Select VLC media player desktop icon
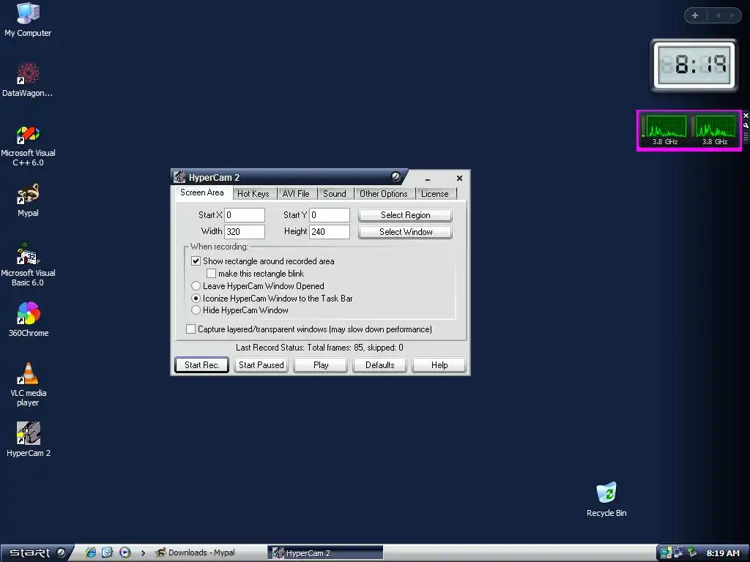750x562 pixels. 29,385
